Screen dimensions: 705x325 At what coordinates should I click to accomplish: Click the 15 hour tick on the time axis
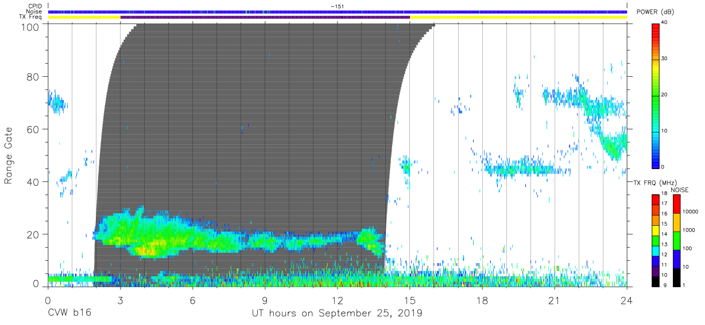[410, 300]
